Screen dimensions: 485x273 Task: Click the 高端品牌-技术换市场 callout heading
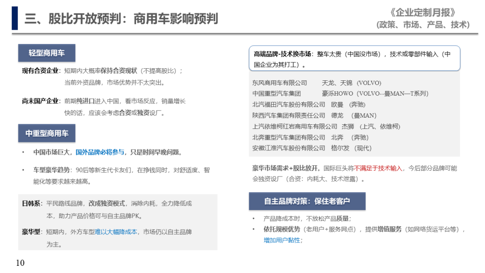[282, 54]
